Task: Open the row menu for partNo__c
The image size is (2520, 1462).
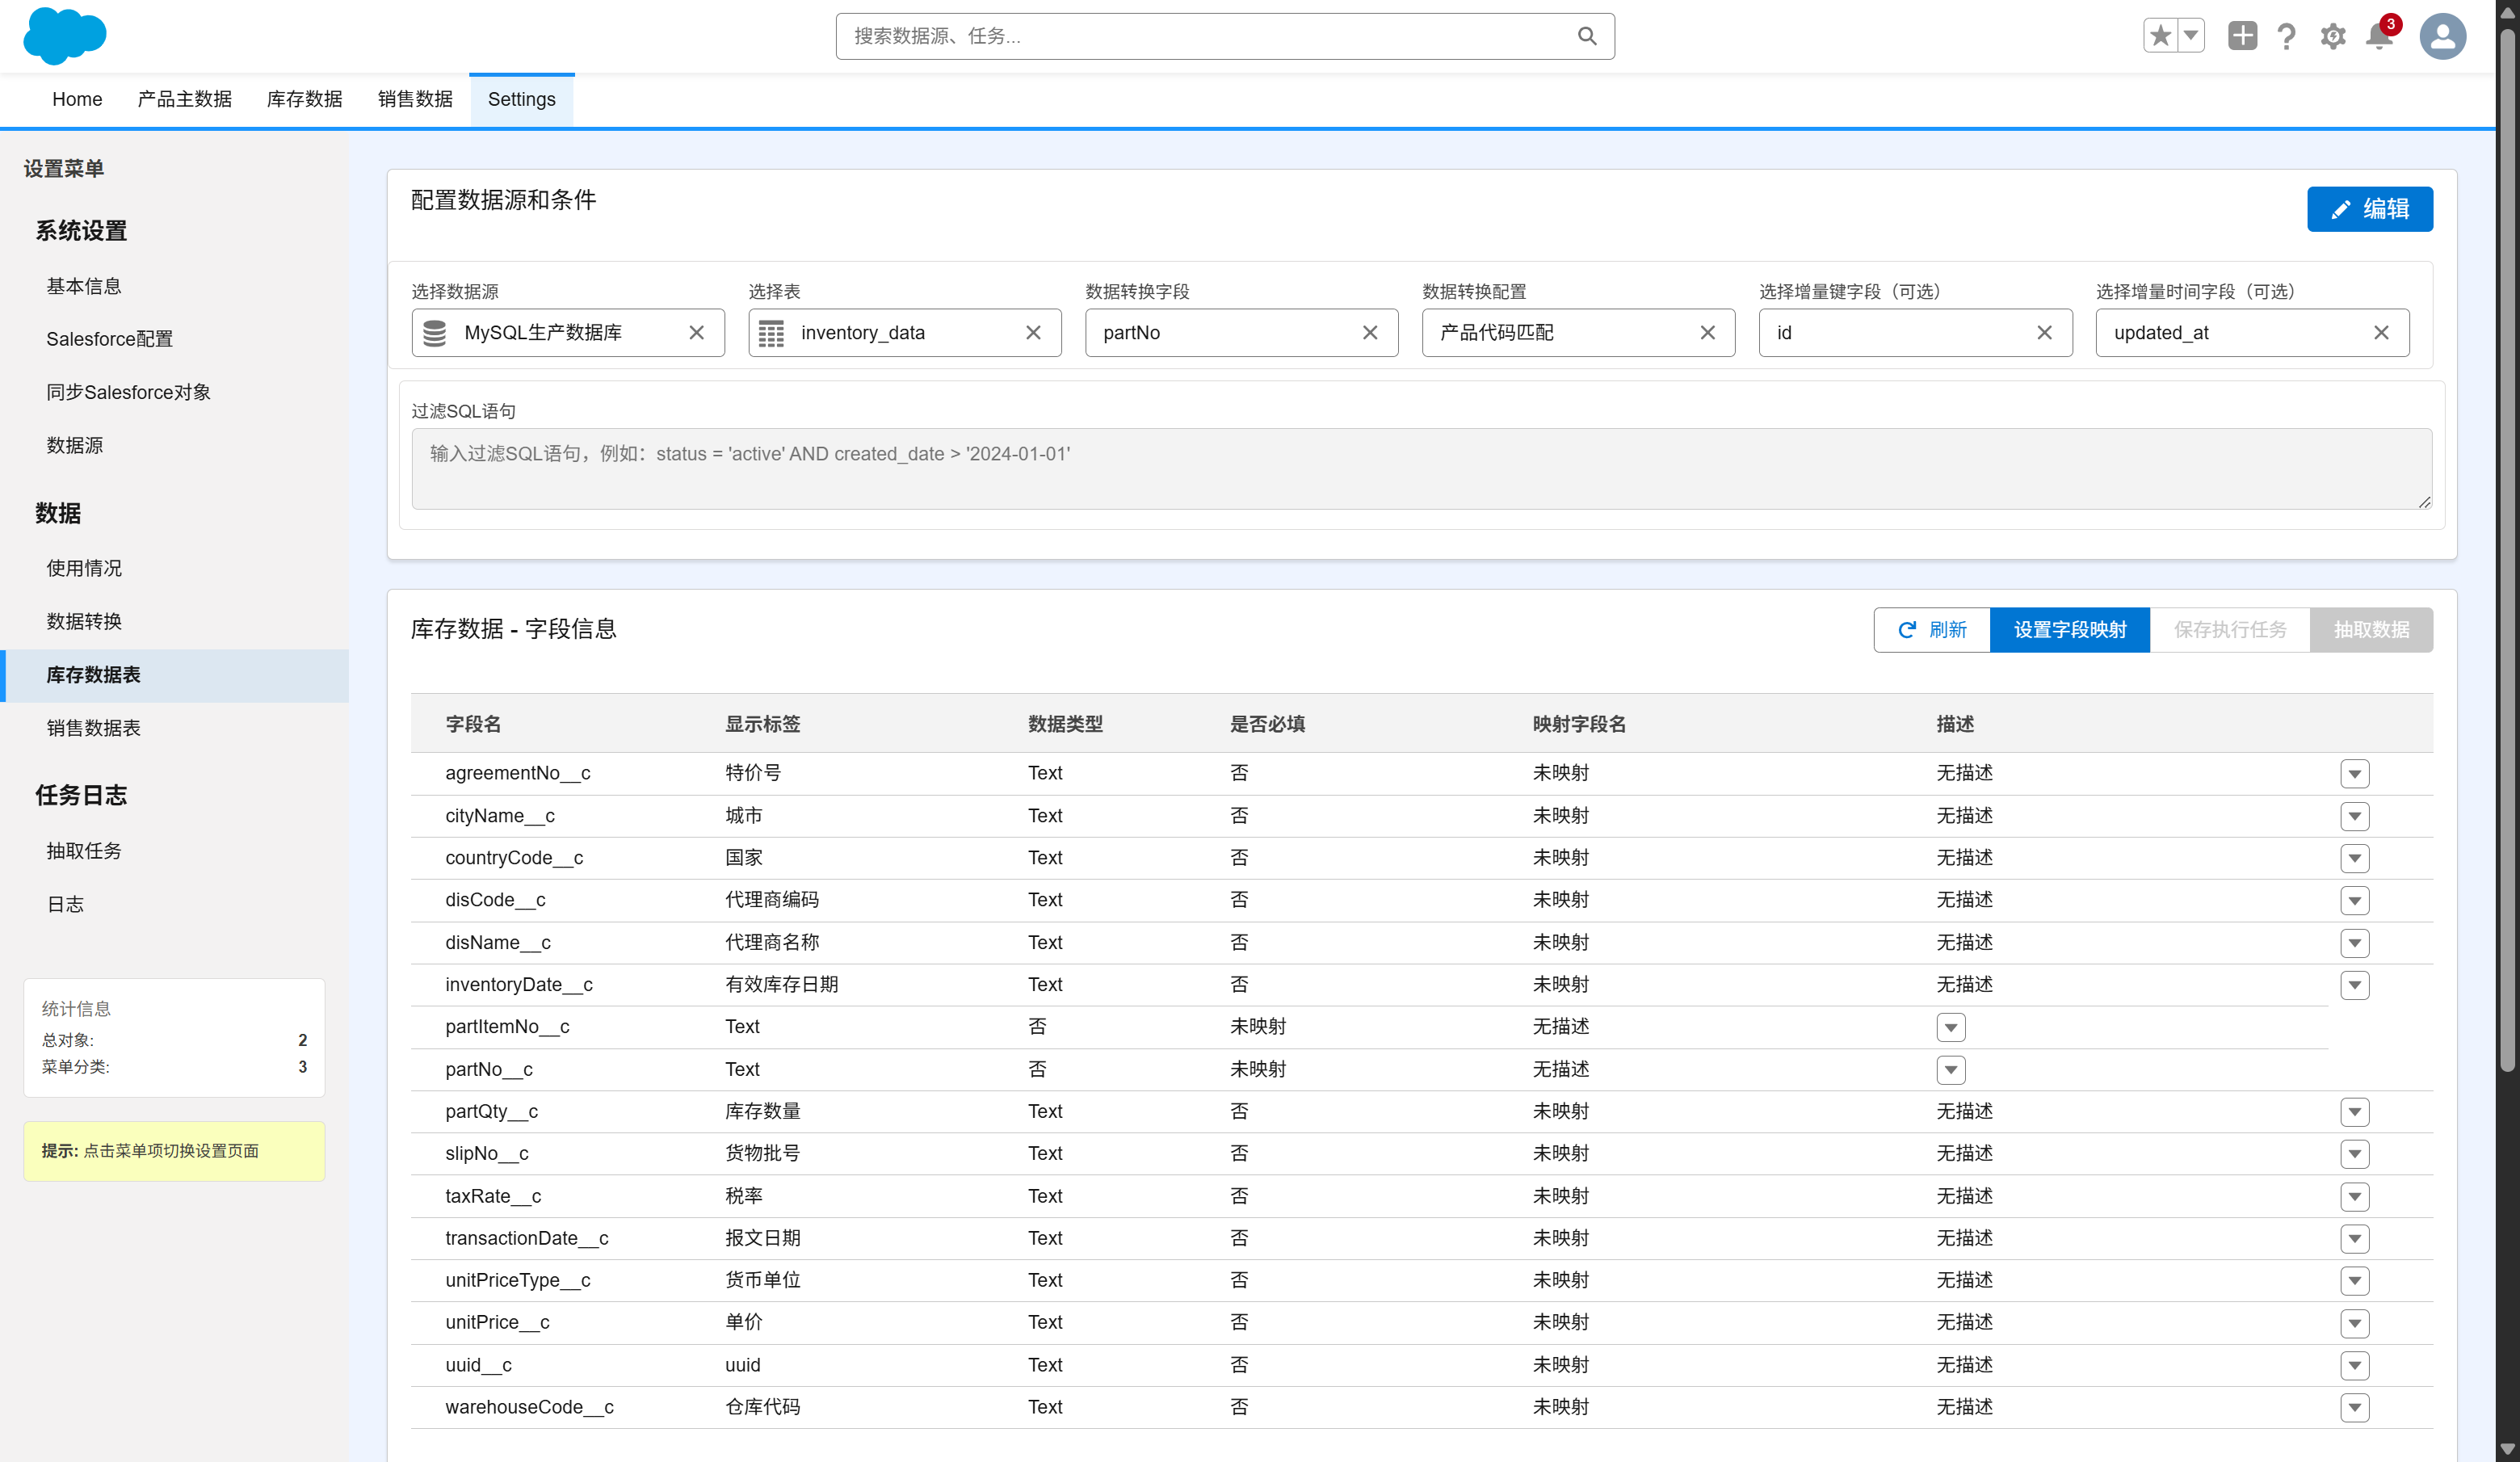Action: [x=1950, y=1070]
